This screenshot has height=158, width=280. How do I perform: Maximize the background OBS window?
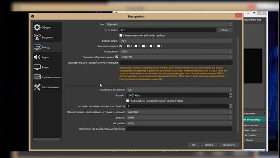254,13
